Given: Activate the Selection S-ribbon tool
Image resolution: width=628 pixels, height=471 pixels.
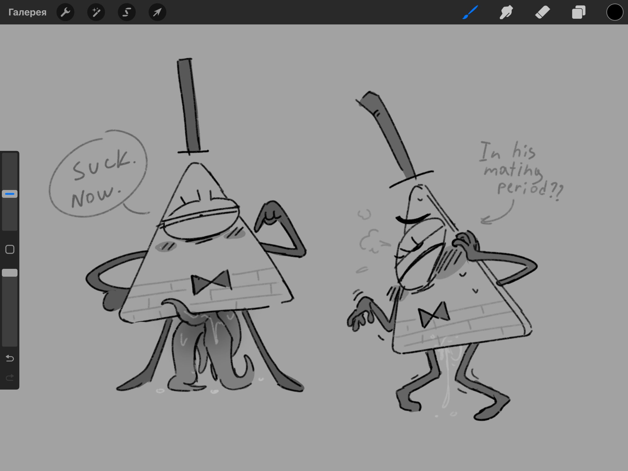Looking at the screenshot, I should (x=127, y=12).
